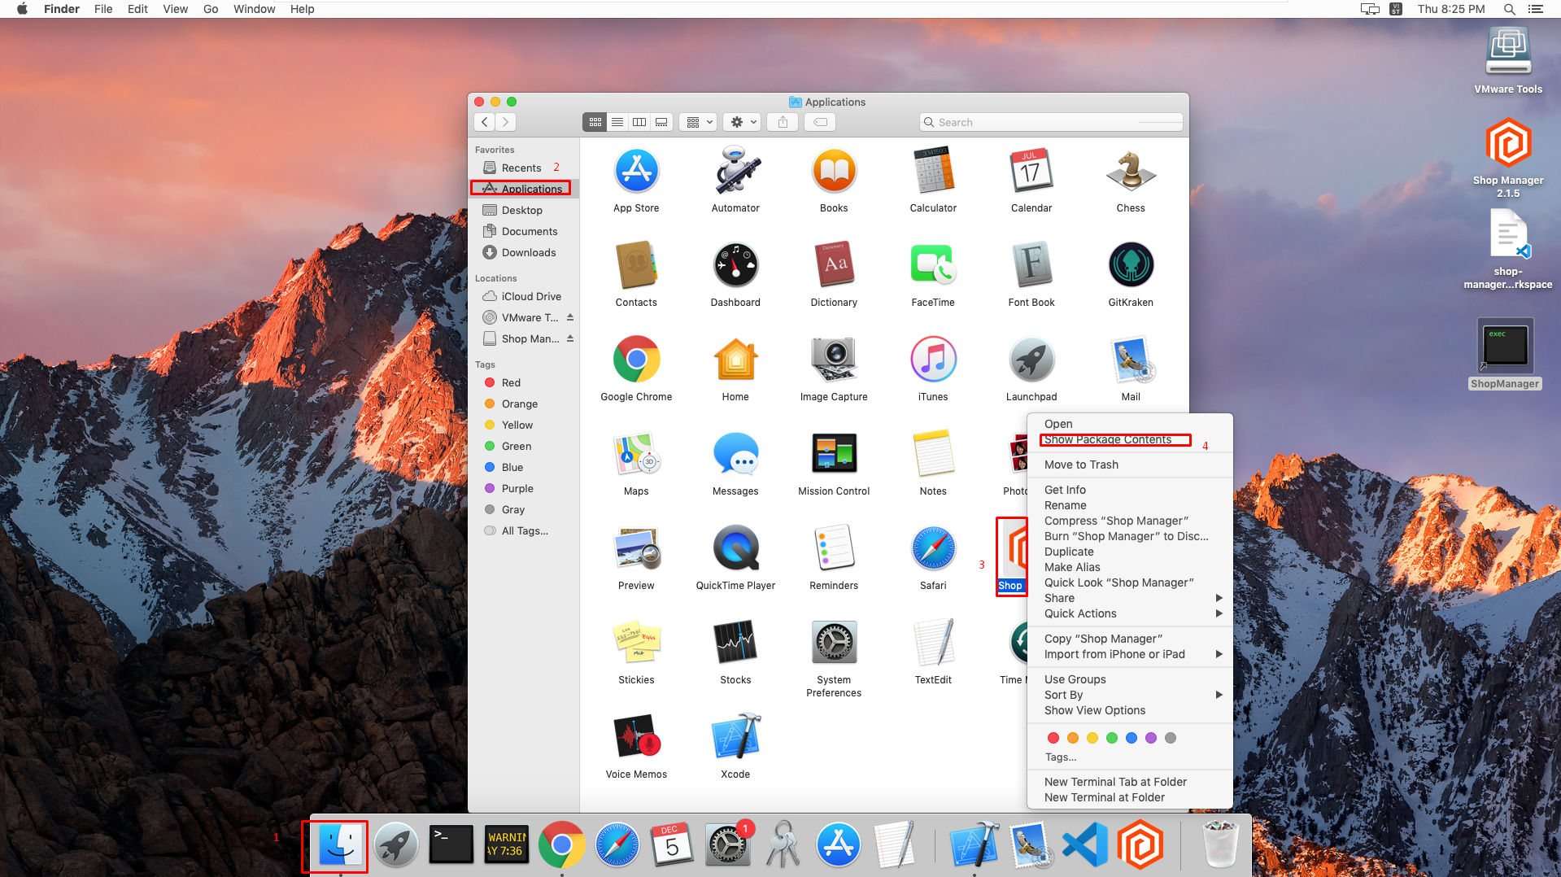The height and width of the screenshot is (877, 1561).
Task: Select the Stickies app icon
Action: pyautogui.click(x=636, y=643)
